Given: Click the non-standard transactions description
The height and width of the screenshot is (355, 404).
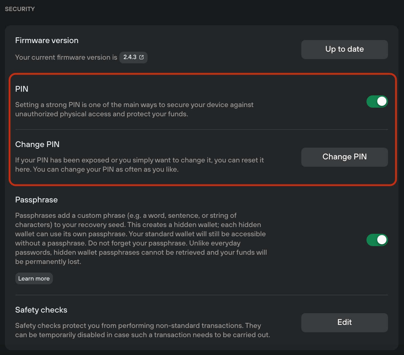Looking at the screenshot, I should coord(143,330).
